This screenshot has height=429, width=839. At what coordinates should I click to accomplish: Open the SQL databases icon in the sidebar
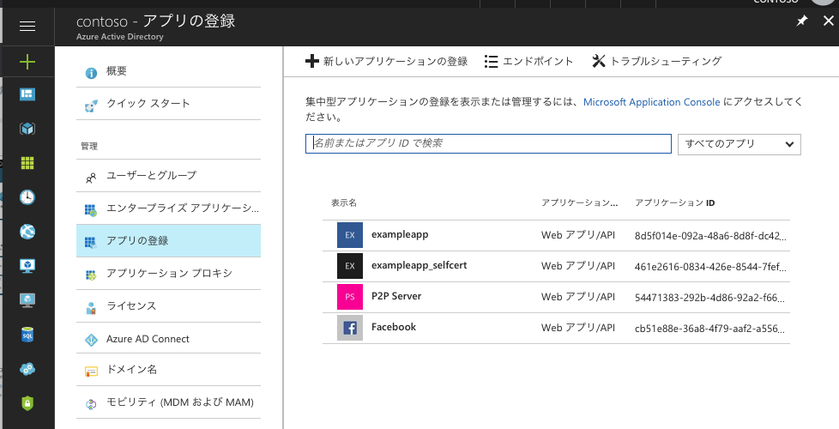(x=27, y=335)
